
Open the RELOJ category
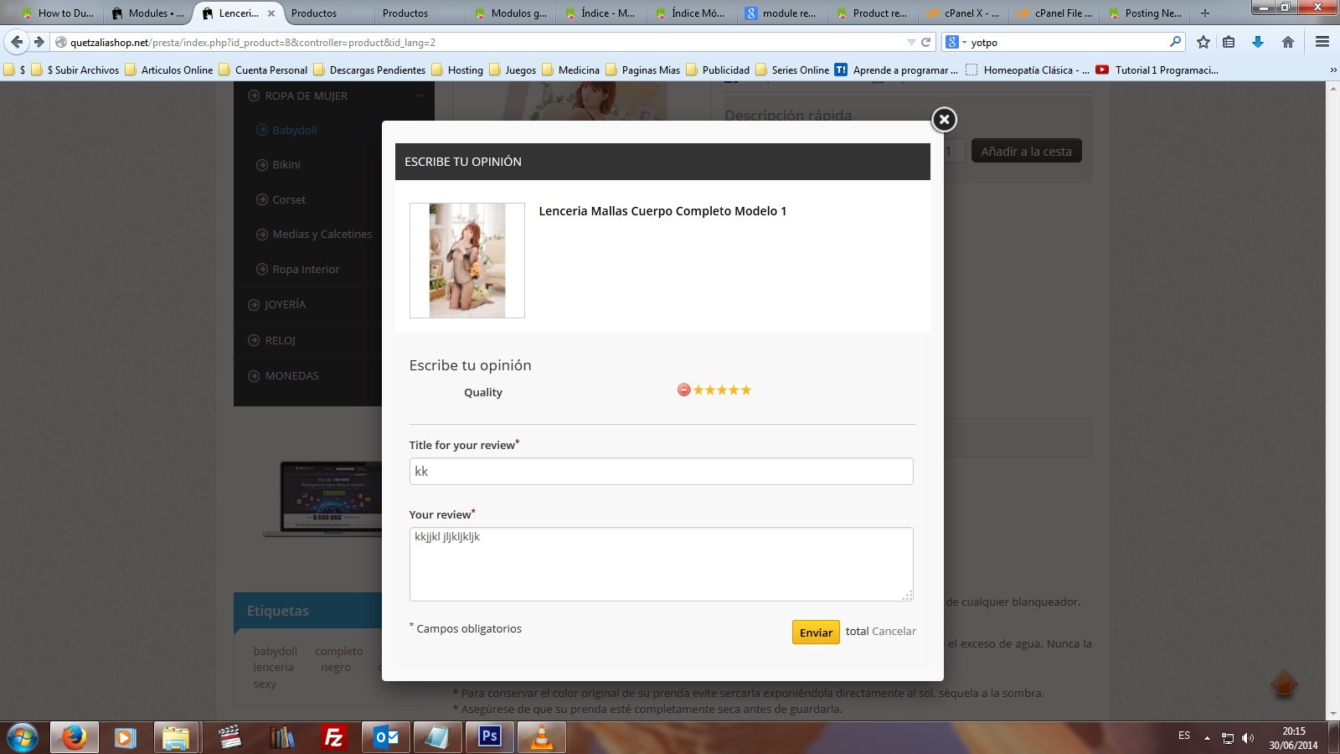[x=280, y=341]
